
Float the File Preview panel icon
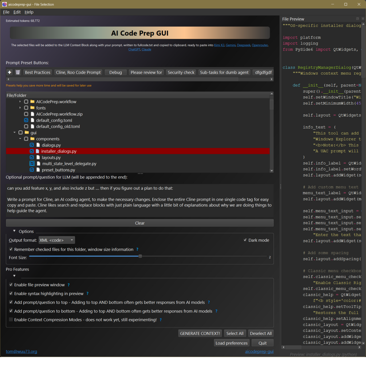[357, 19]
